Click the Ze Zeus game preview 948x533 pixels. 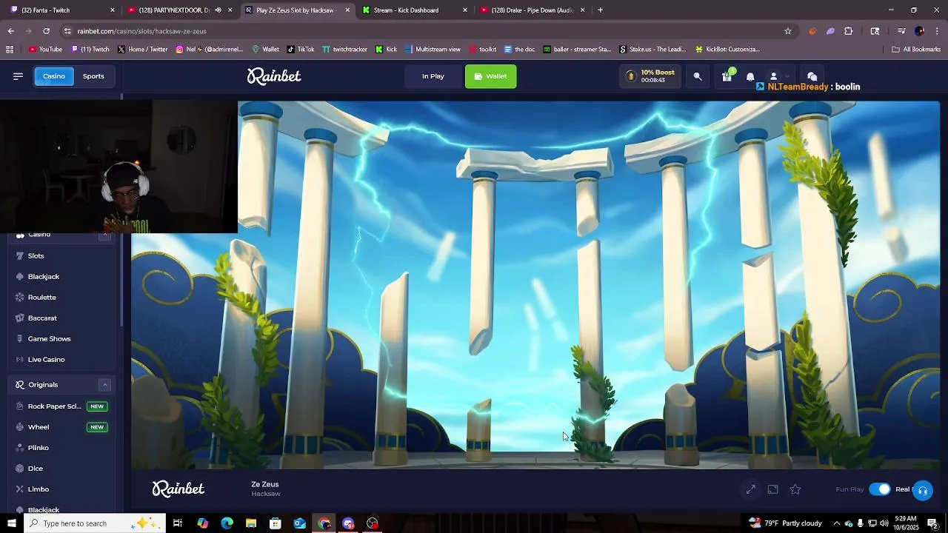click(535, 285)
